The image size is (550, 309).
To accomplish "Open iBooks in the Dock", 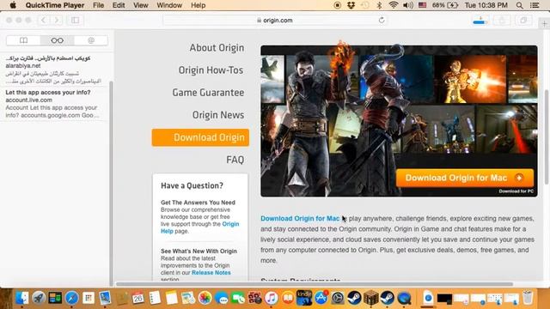I will (288, 298).
